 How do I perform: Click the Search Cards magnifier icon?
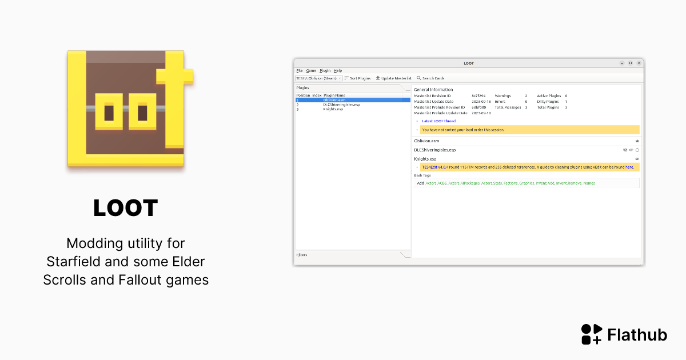pos(419,78)
